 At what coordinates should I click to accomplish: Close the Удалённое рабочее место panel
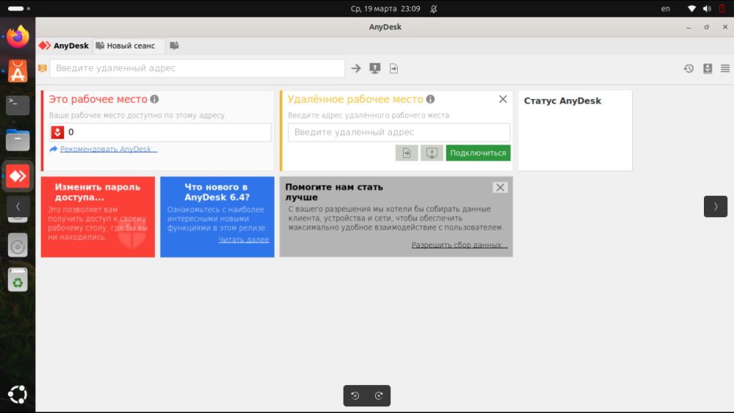pyautogui.click(x=503, y=99)
